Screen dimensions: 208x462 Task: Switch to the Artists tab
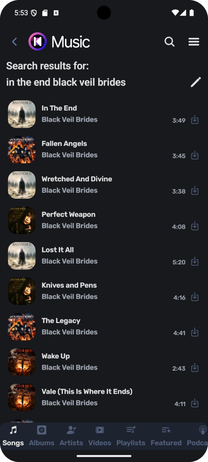click(x=71, y=436)
